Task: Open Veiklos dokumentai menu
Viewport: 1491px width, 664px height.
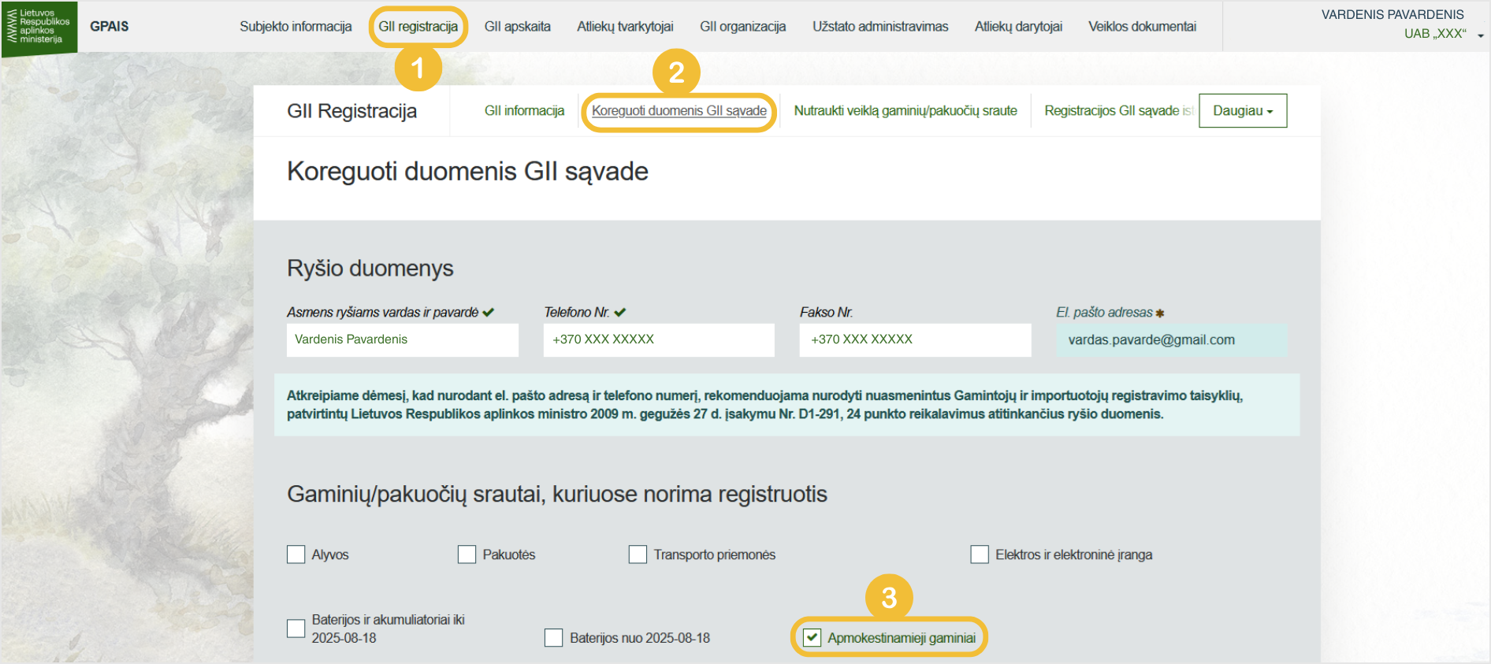Action: pyautogui.click(x=1142, y=27)
